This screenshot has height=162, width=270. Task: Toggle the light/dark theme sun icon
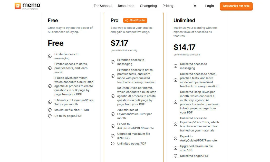pyautogui.click(x=195, y=6)
